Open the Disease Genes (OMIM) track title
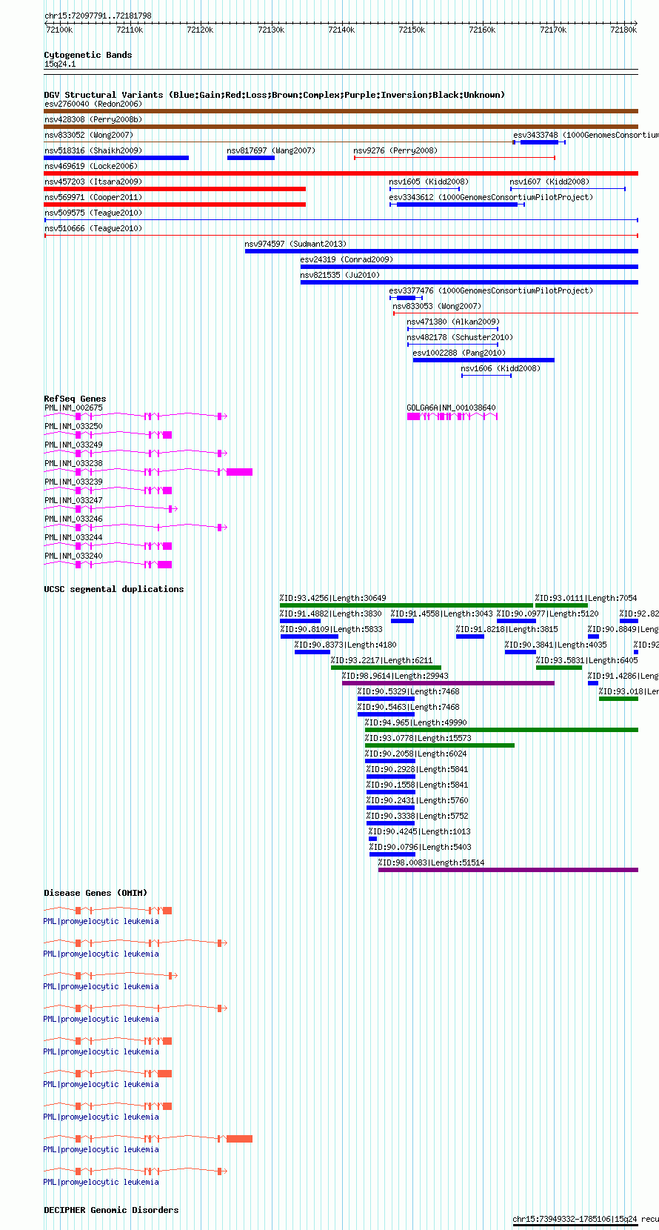This screenshot has width=659, height=1230. [96, 893]
